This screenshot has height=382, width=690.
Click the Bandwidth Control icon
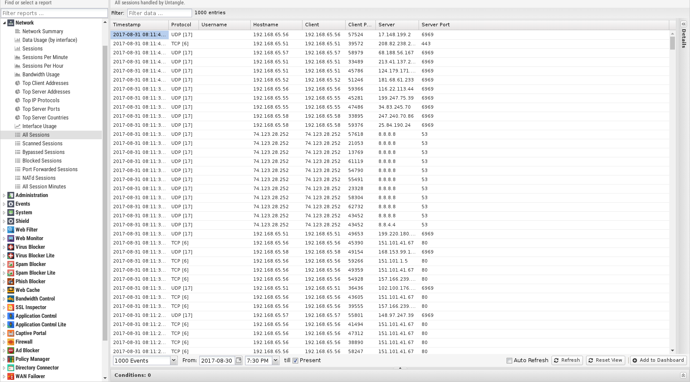coord(11,299)
